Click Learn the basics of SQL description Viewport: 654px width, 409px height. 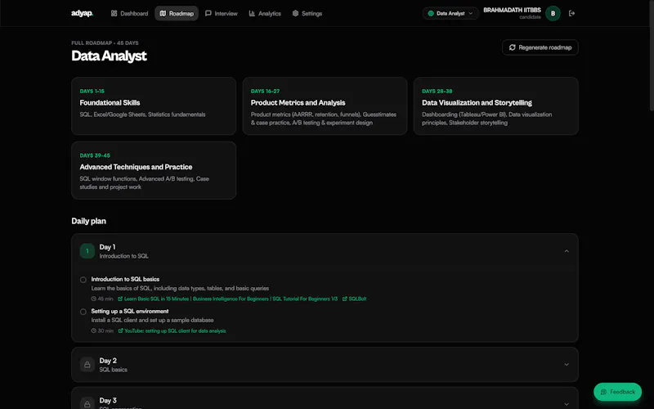pyautogui.click(x=180, y=289)
